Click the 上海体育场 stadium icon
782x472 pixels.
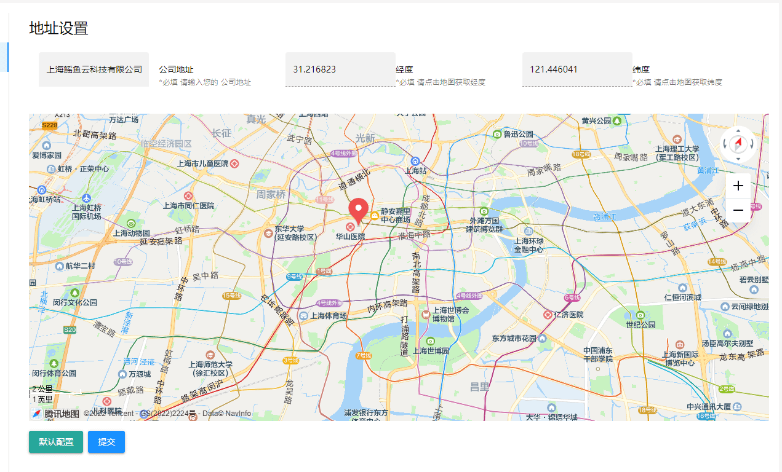click(x=303, y=315)
